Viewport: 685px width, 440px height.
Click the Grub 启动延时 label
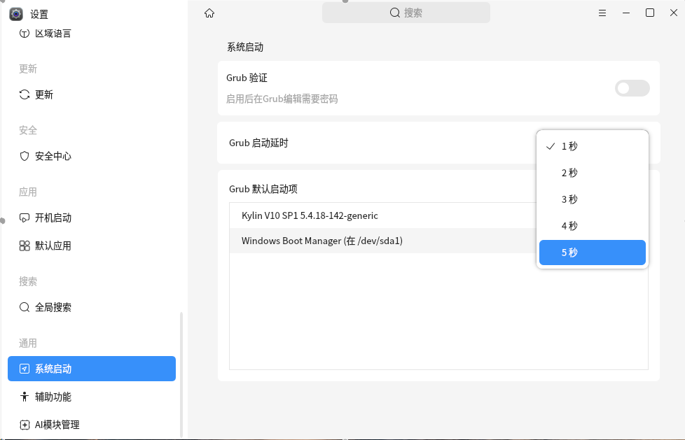point(258,143)
